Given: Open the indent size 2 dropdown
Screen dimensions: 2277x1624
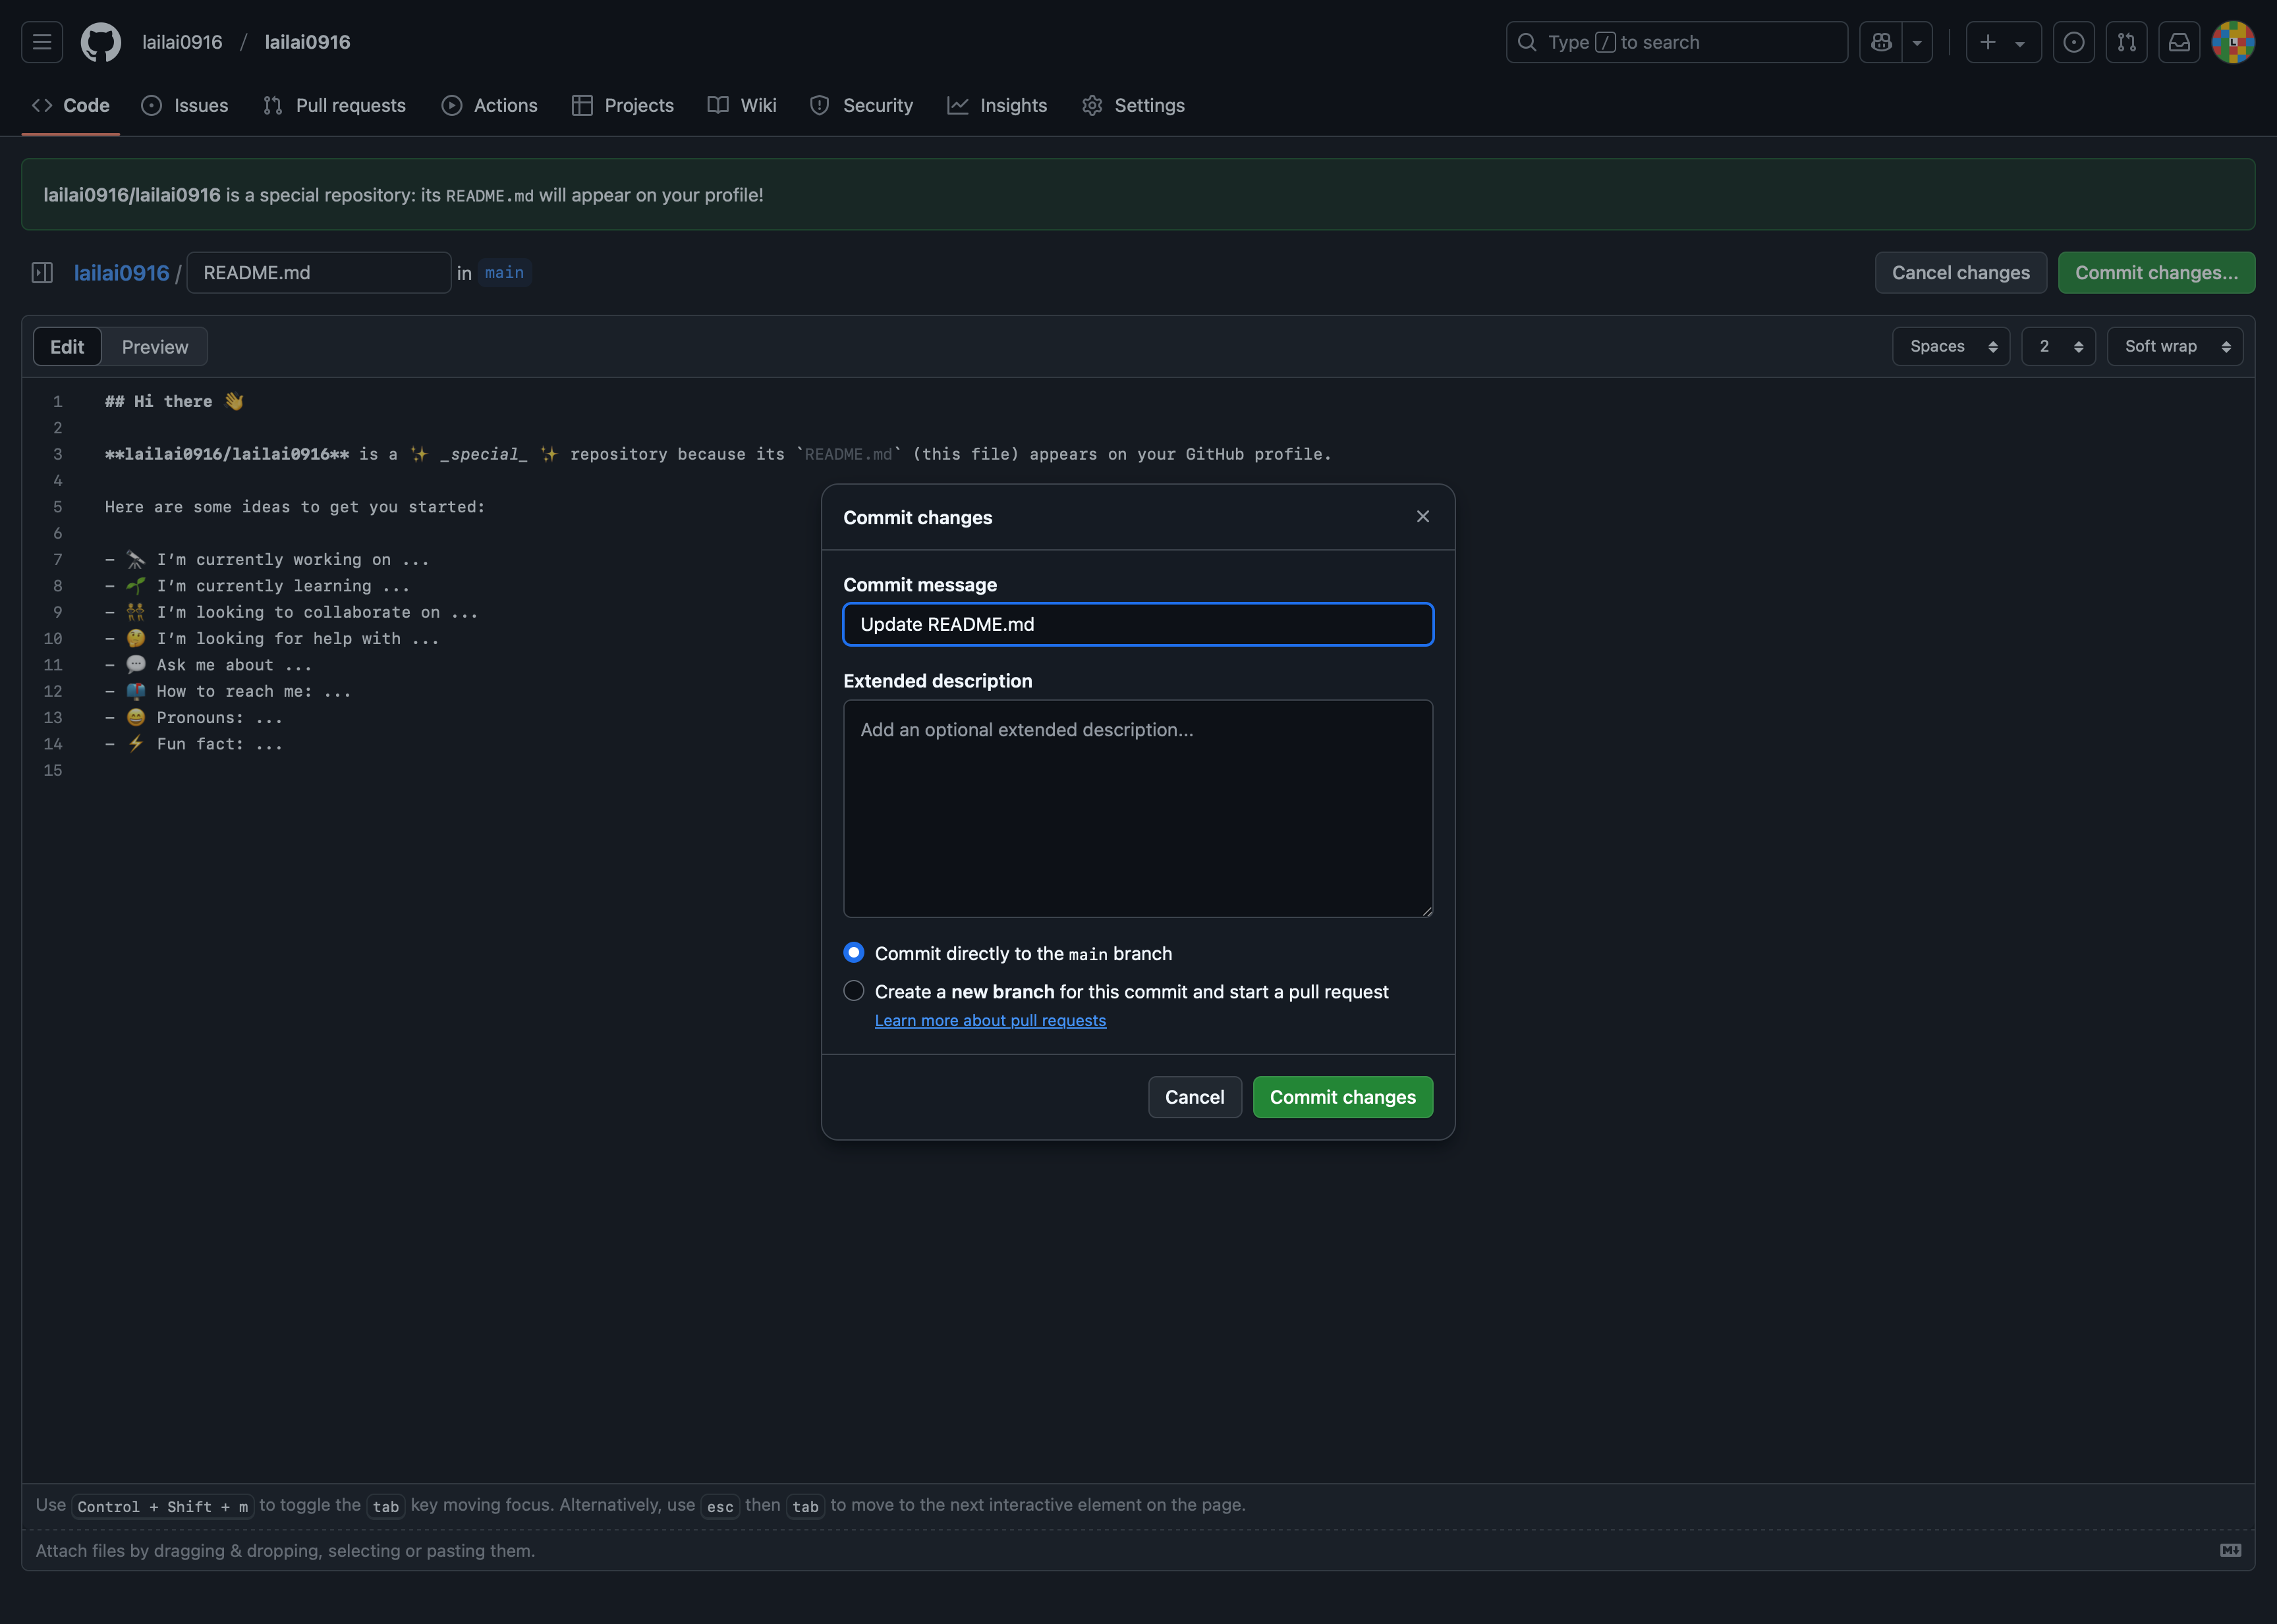Looking at the screenshot, I should (x=2058, y=346).
